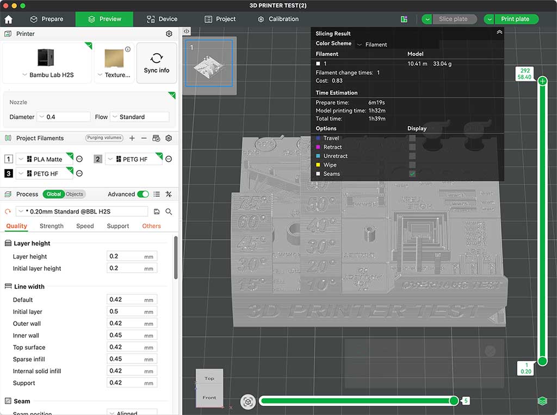Screen dimensions: 557x415
Task: Open the Bambu Lab H2S printer dropdown
Action: pos(47,75)
